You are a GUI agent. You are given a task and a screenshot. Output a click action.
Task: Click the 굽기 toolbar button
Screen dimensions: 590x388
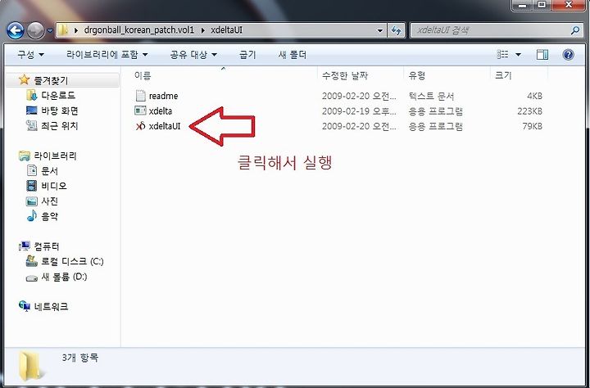(x=247, y=55)
